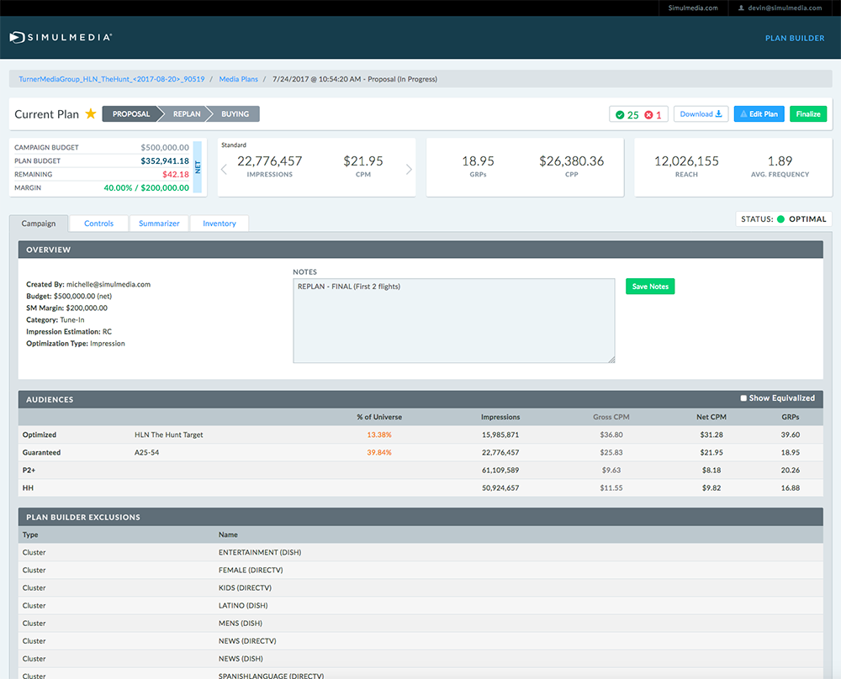Click the user icon beside devin@simulmedia.com
841x679 pixels.
(741, 8)
